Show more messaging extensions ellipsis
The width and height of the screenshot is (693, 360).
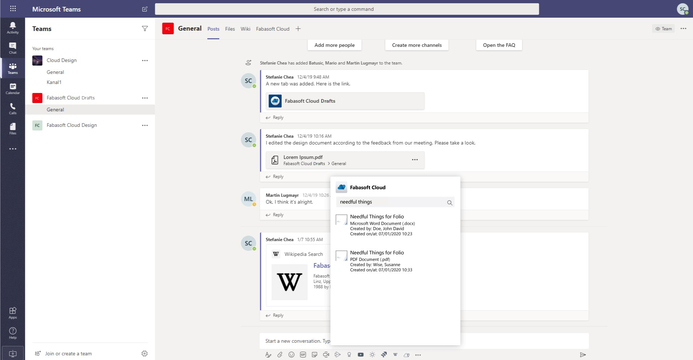418,355
